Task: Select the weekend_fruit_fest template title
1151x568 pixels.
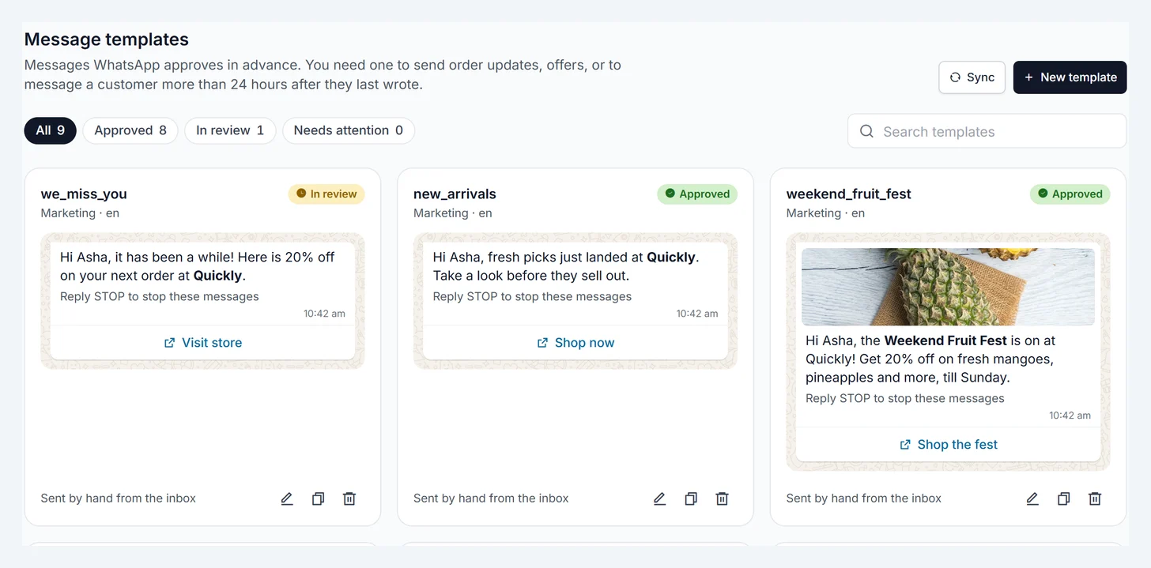Action: pyautogui.click(x=849, y=194)
